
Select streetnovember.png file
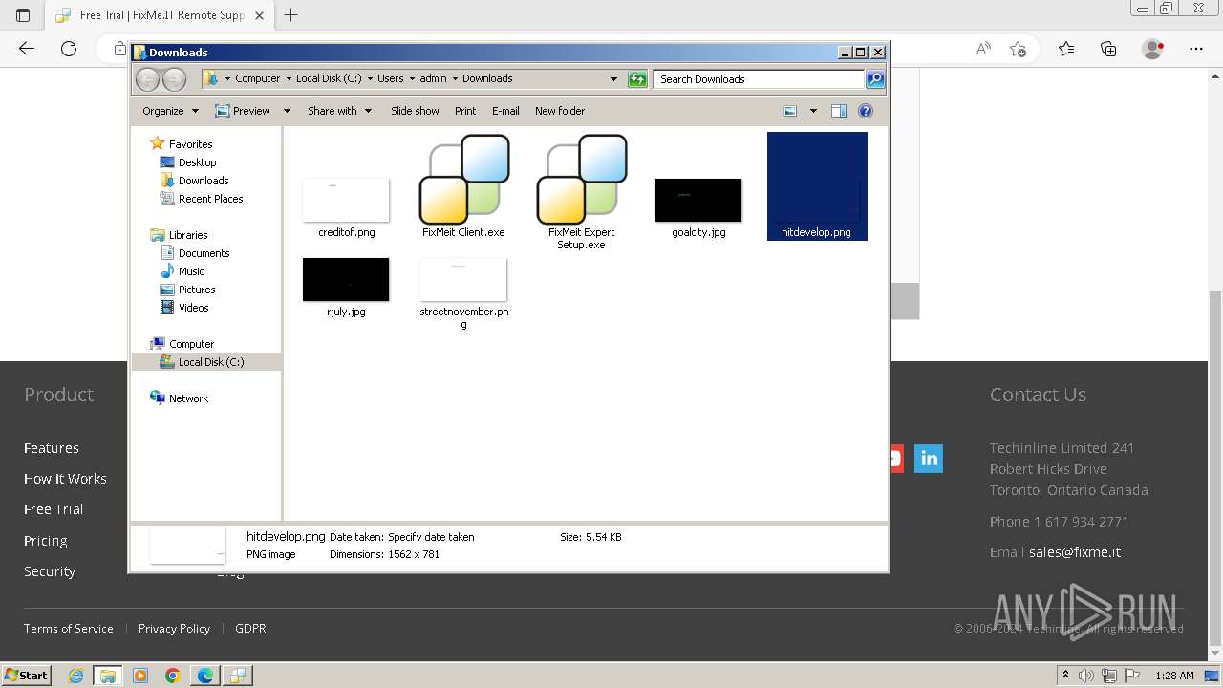point(463,279)
